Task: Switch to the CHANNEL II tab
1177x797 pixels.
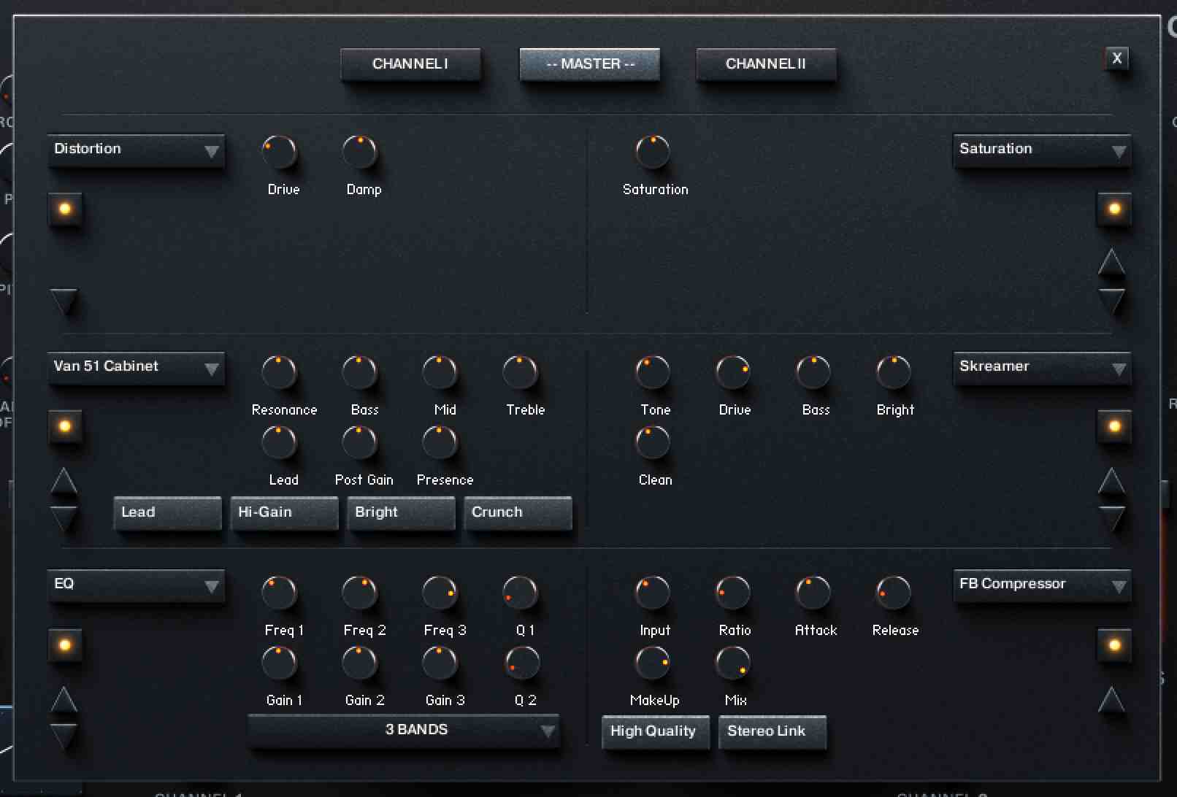Action: point(765,64)
